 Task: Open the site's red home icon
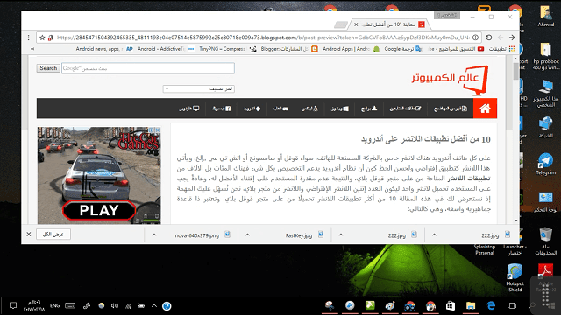485,108
